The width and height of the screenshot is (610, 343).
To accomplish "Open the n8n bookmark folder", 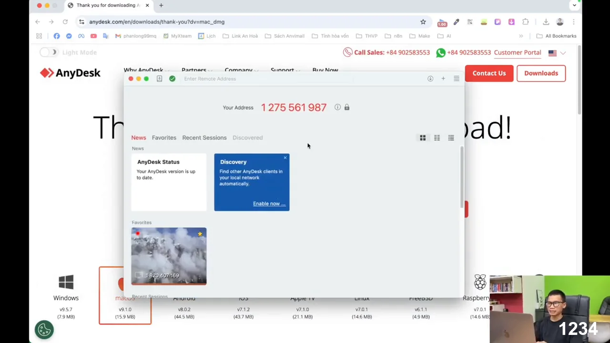I will (x=394, y=36).
